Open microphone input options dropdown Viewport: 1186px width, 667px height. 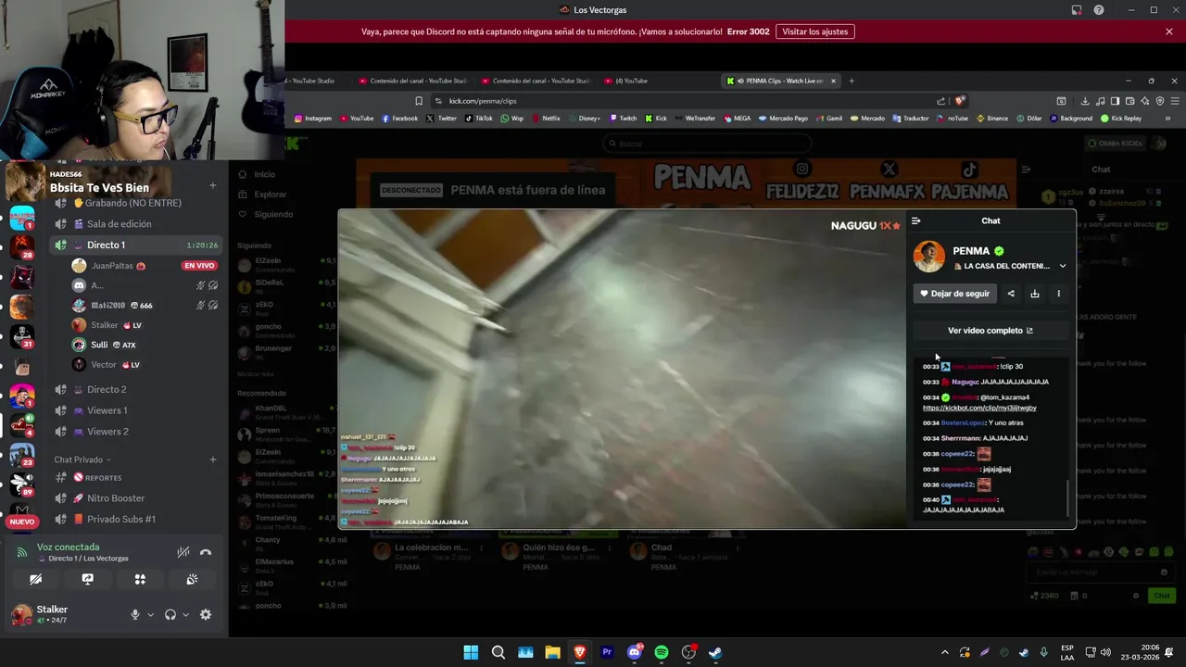(150, 615)
